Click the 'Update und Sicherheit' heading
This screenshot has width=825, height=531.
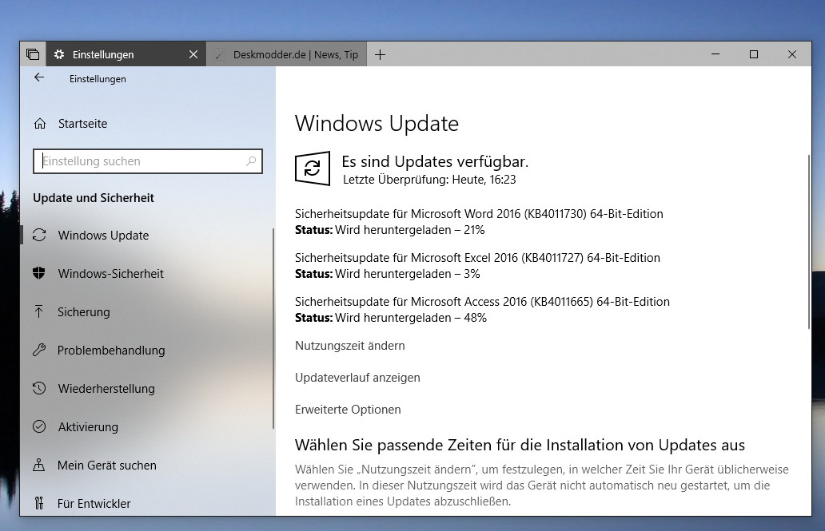coord(93,198)
